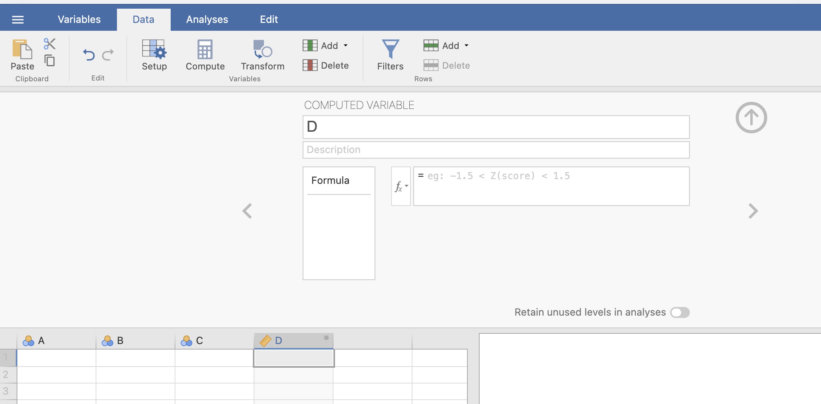Switch to the Variables tab
Viewport: 821px width, 404px height.
tap(79, 19)
